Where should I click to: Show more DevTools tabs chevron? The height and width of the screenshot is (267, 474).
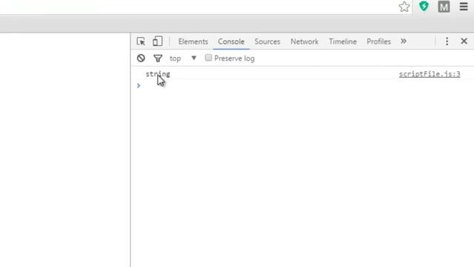click(404, 42)
